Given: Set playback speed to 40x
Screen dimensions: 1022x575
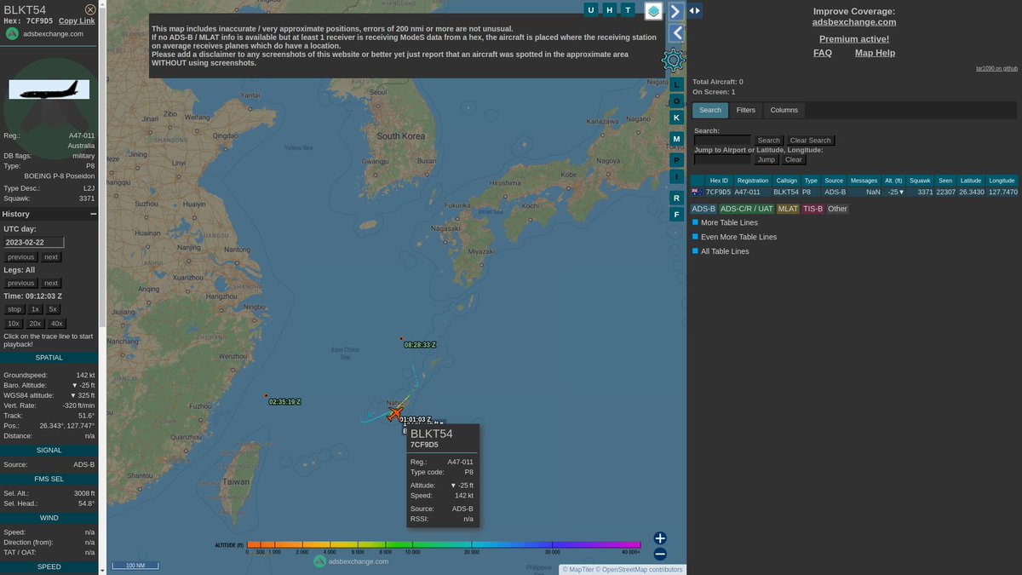Looking at the screenshot, I should [57, 324].
